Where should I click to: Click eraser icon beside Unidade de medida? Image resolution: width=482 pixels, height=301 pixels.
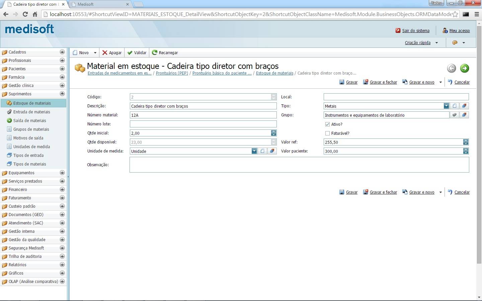click(272, 151)
